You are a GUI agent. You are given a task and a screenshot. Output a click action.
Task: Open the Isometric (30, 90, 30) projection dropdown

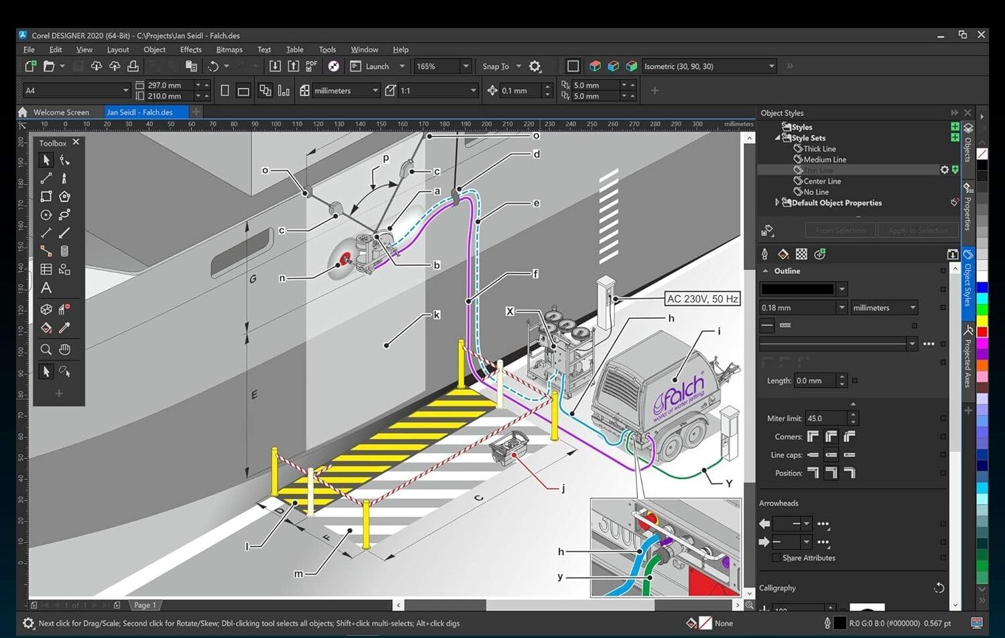tap(770, 66)
